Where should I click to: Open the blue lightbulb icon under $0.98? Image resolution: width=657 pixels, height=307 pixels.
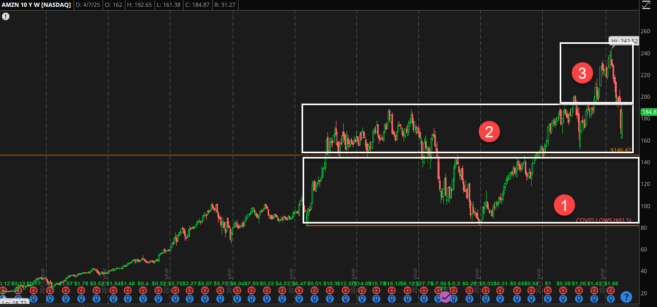pos(562,299)
